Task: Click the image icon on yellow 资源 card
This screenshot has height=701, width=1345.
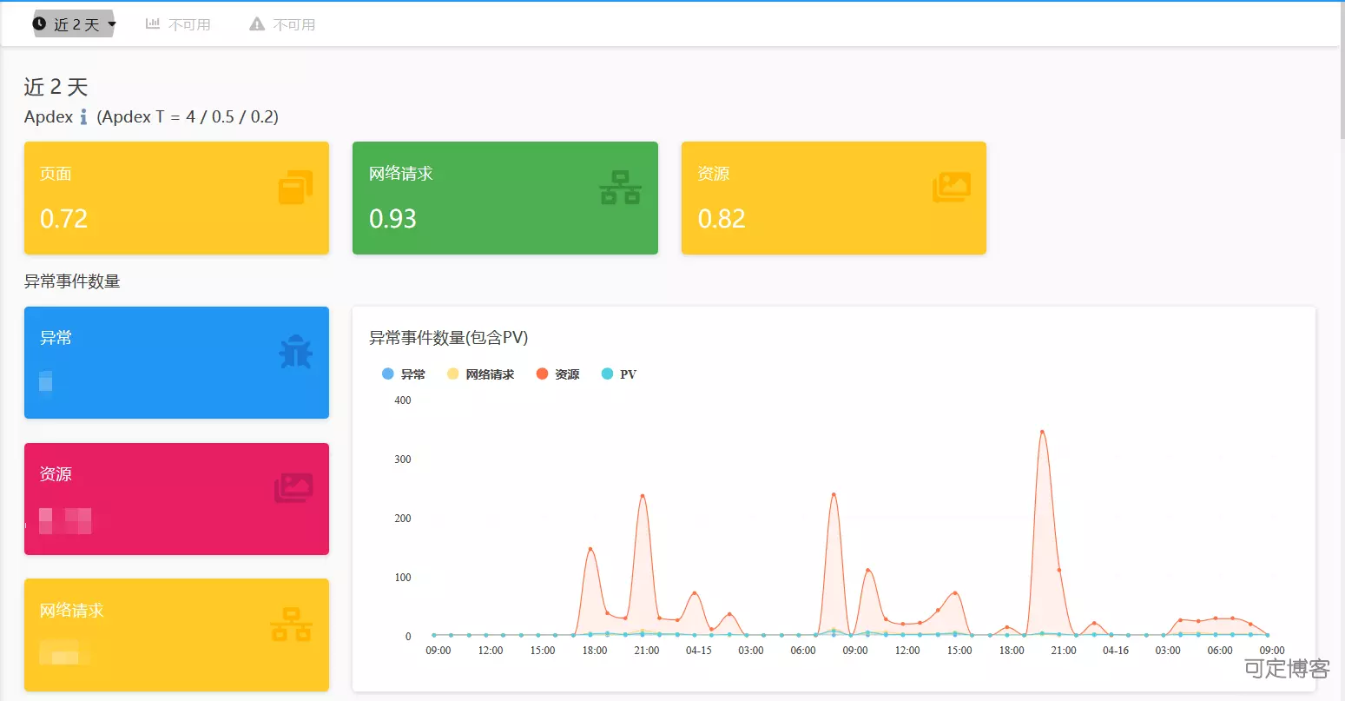Action: click(x=952, y=188)
